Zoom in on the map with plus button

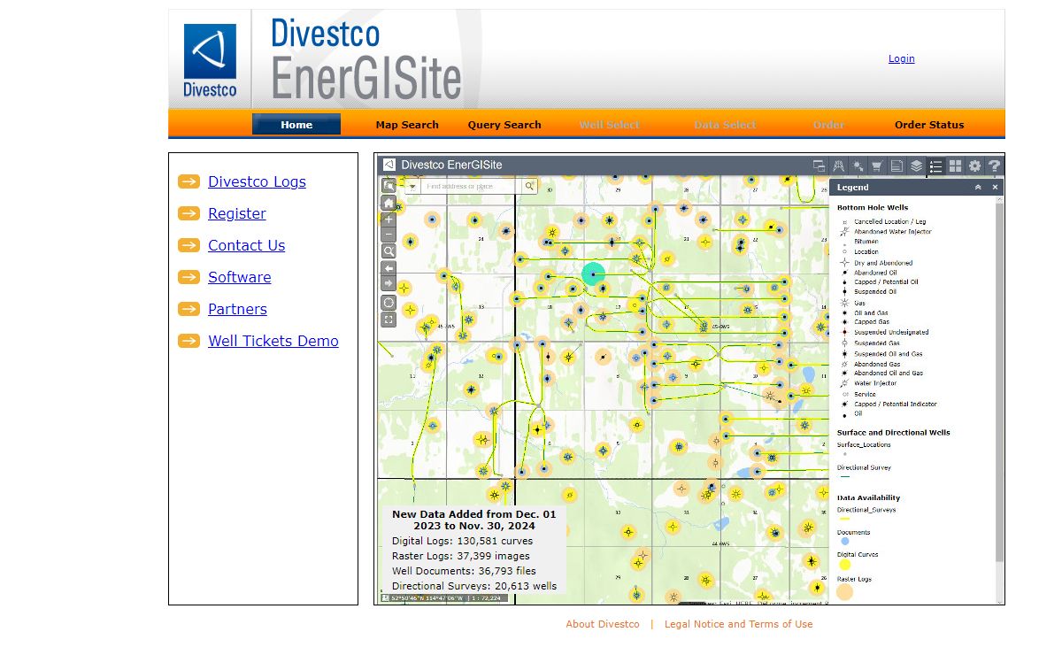[x=389, y=220]
